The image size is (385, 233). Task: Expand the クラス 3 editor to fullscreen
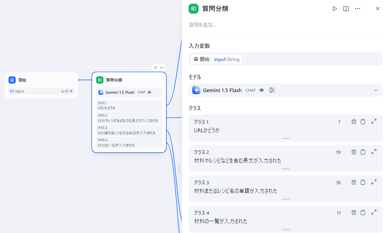pyautogui.click(x=374, y=182)
